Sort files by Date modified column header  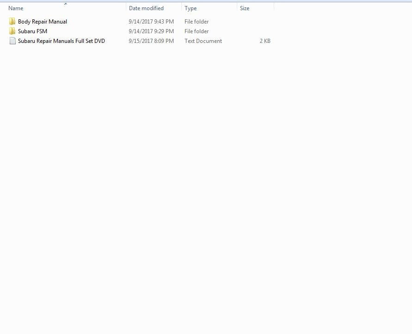146,8
